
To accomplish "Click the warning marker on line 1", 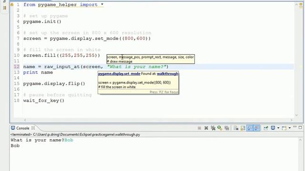I will pos(12,5).
